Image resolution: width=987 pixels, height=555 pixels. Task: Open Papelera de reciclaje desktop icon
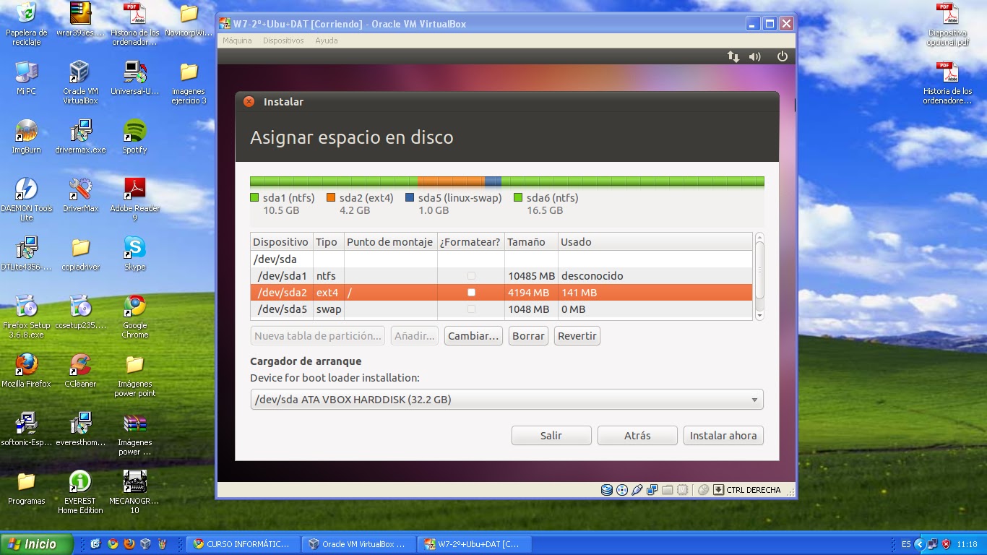pyautogui.click(x=26, y=23)
